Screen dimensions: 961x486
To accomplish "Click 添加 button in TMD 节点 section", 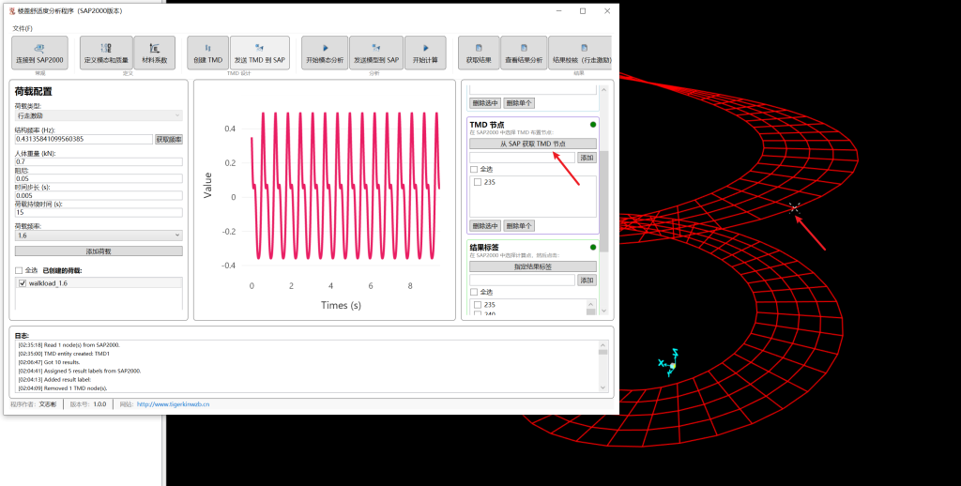I will (587, 158).
